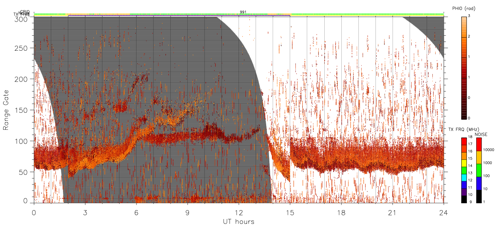The width and height of the screenshot is (499, 230).
Task: Click the 'NOISE' legend title
Action: pyautogui.click(x=482, y=134)
